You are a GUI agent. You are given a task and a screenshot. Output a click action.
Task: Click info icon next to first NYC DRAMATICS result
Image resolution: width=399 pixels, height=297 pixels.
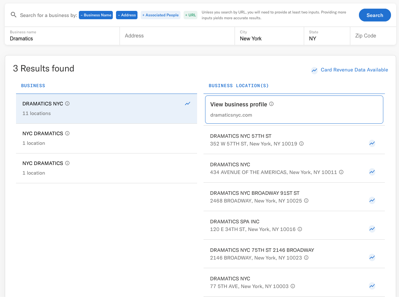pyautogui.click(x=67, y=133)
